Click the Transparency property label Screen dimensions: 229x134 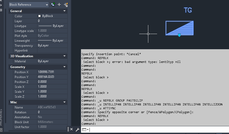coord(24,46)
